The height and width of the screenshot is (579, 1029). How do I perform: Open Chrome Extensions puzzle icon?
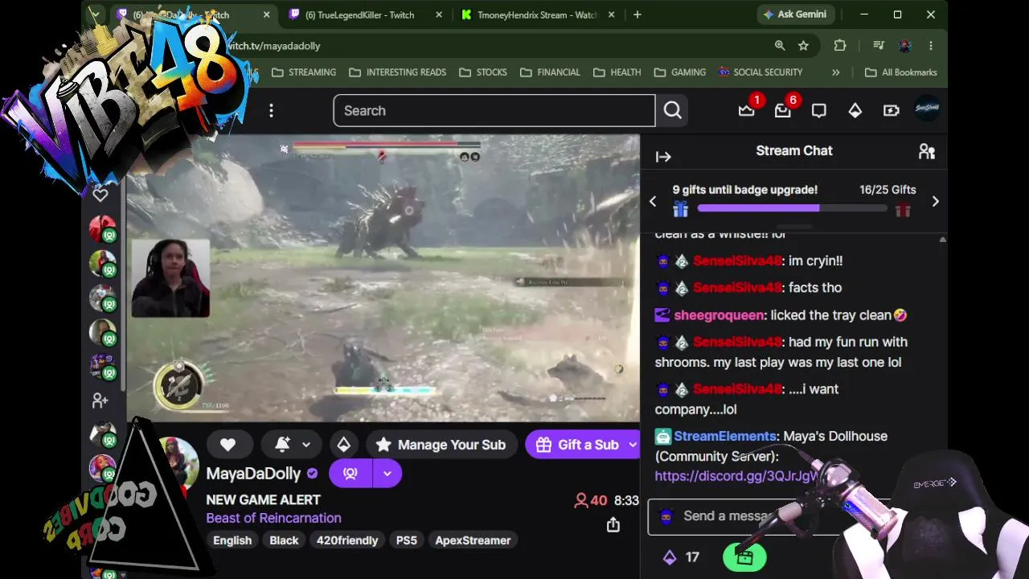[840, 46]
